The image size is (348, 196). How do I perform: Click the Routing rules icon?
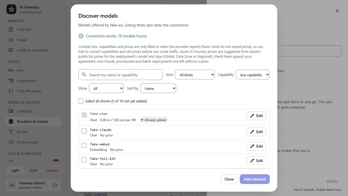click(11, 142)
